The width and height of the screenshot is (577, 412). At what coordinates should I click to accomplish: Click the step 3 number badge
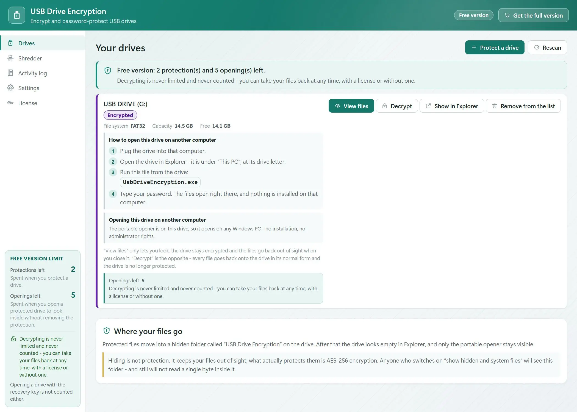coord(113,172)
